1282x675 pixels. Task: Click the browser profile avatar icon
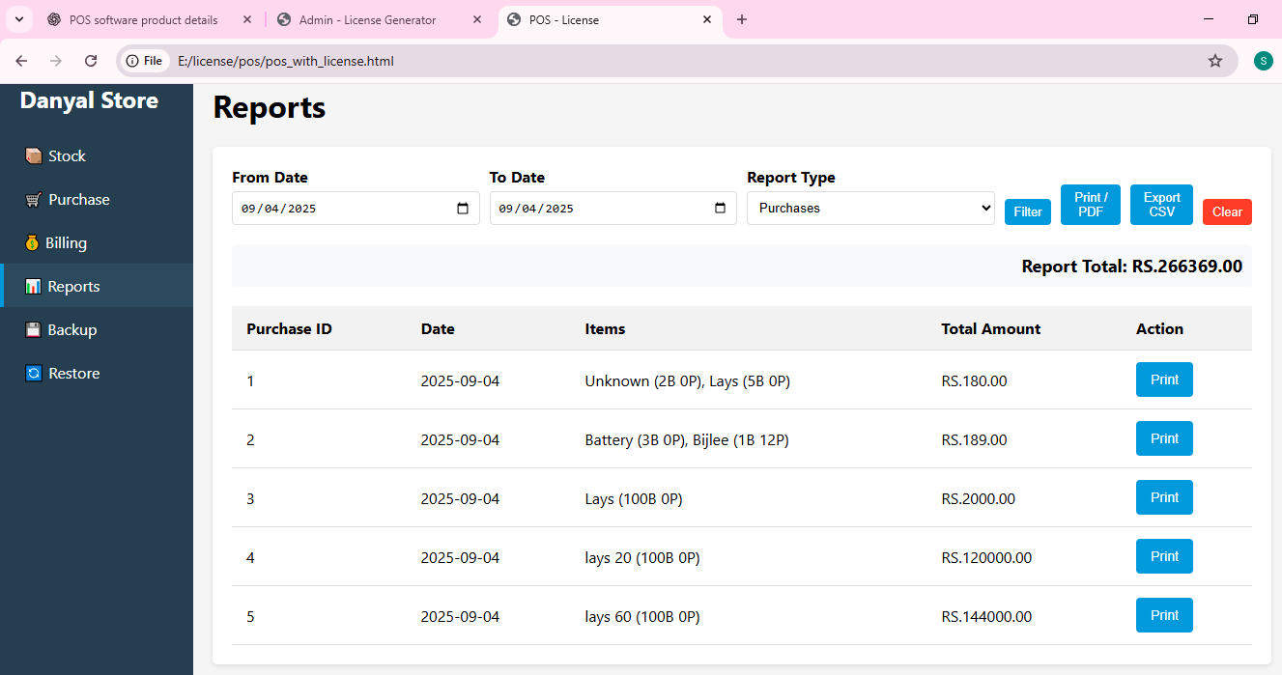pos(1263,60)
